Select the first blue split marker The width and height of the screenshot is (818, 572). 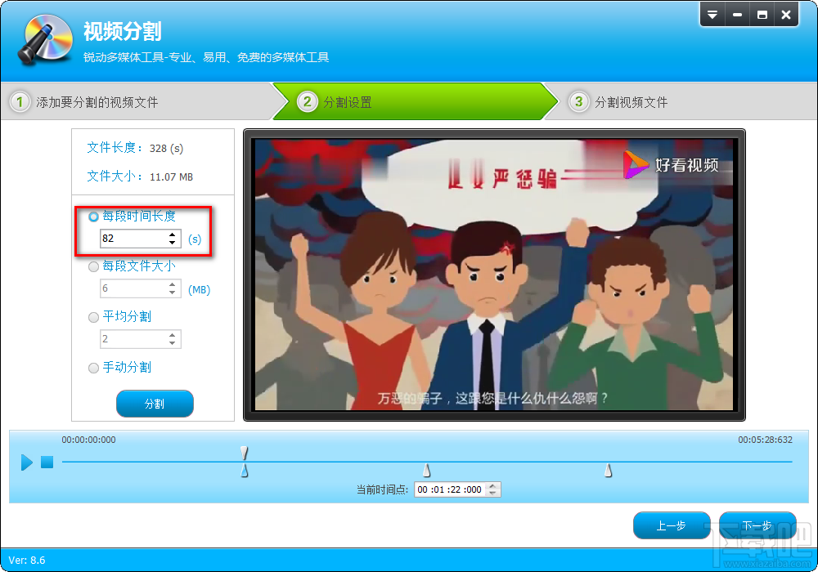(x=244, y=471)
